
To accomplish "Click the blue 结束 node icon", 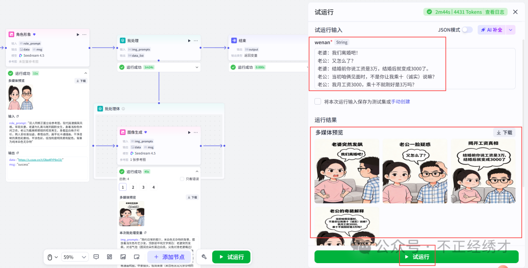I will pyautogui.click(x=234, y=41).
